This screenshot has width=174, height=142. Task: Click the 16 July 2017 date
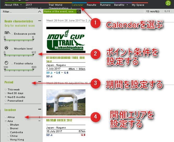pos(54,131)
